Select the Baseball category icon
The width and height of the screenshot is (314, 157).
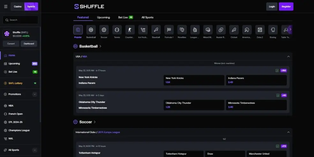click(x=156, y=30)
